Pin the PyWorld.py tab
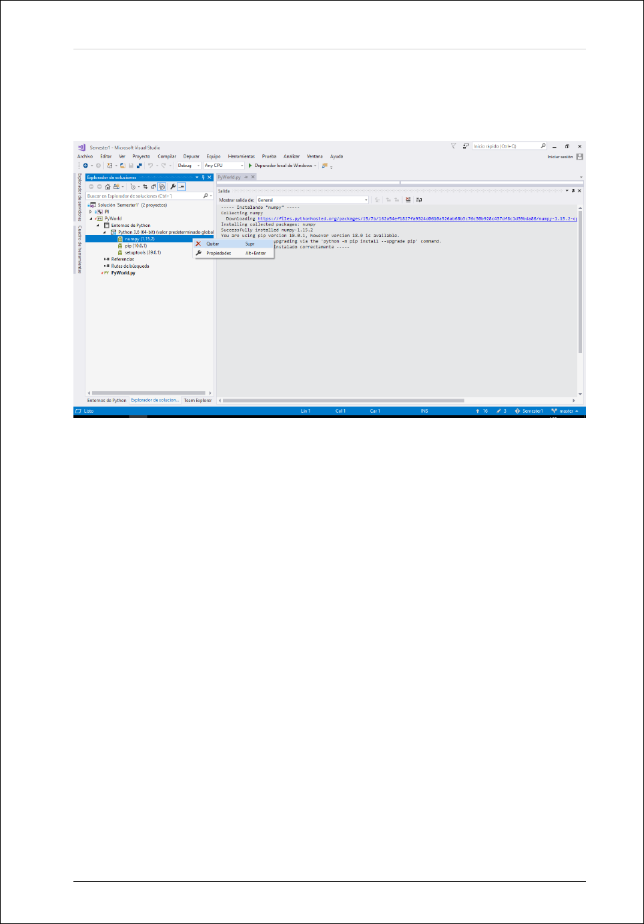644x924 pixels. (x=246, y=178)
